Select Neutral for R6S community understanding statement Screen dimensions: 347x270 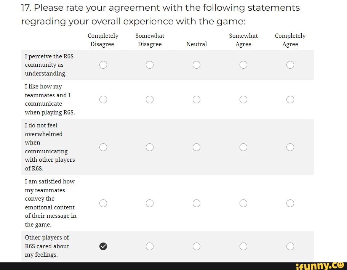pos(197,65)
